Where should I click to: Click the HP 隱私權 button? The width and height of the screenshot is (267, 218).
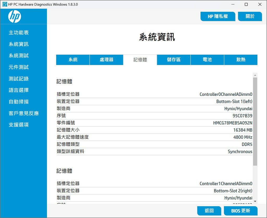(218, 16)
